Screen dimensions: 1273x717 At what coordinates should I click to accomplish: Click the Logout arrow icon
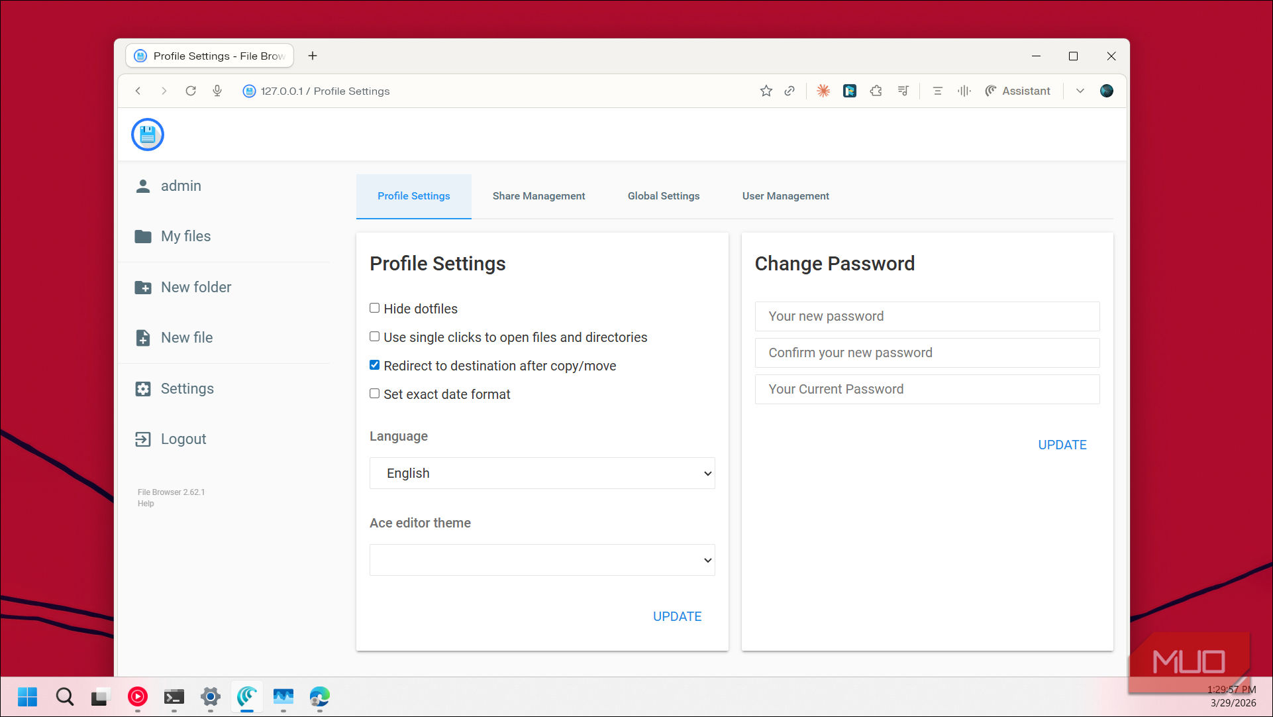click(142, 439)
